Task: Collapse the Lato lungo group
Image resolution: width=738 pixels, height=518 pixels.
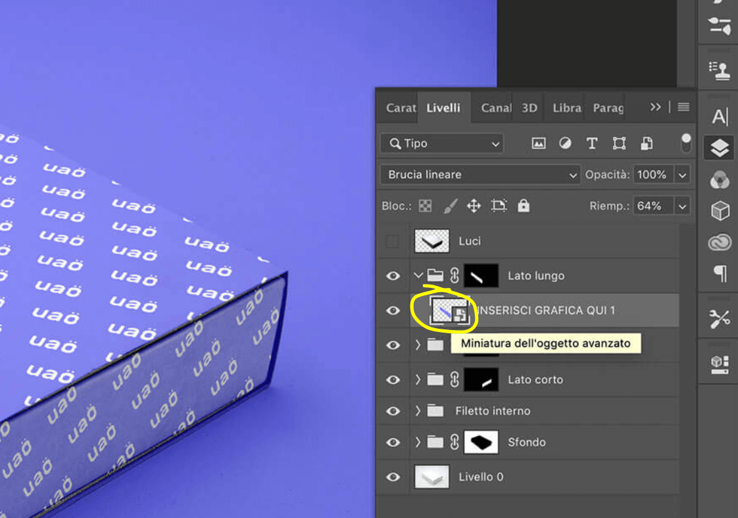Action: [x=418, y=276]
